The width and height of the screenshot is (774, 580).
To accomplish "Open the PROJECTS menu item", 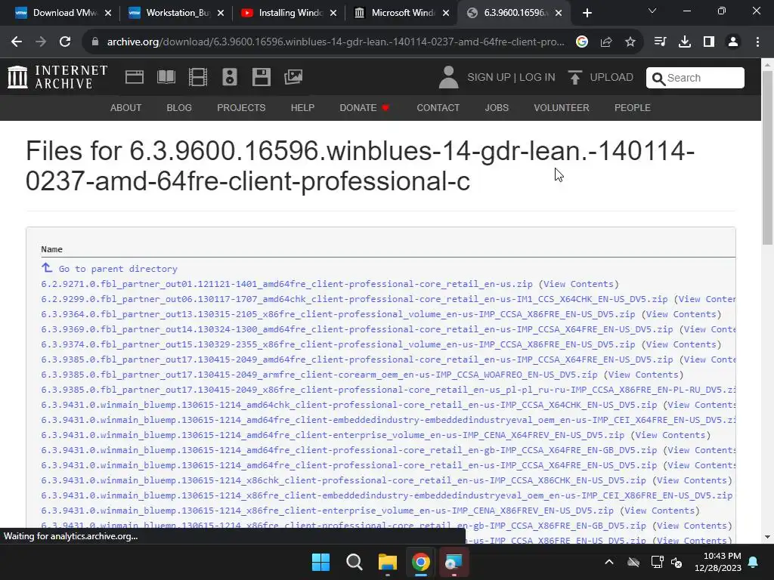I will click(x=241, y=107).
